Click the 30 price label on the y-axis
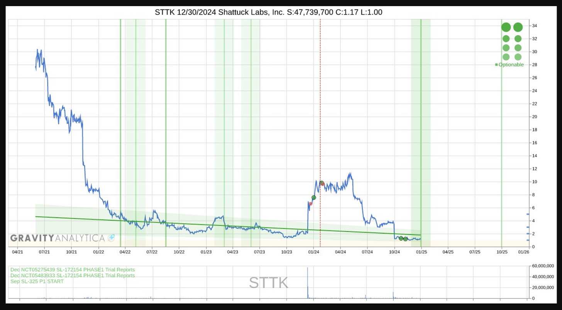This screenshot has height=310, width=562. pos(535,52)
